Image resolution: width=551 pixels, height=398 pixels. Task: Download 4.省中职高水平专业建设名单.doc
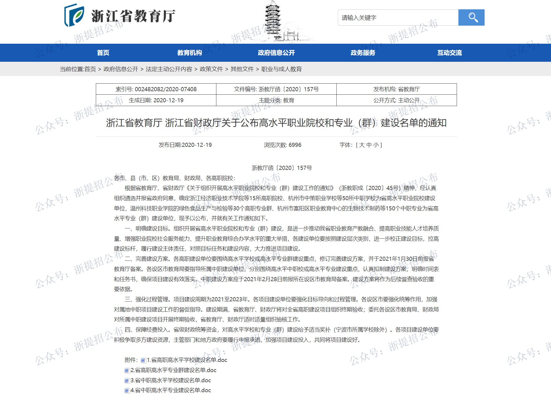[171, 390]
